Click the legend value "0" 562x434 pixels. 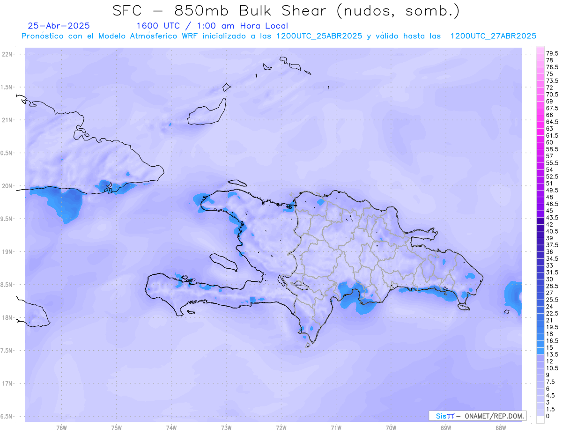click(x=548, y=416)
